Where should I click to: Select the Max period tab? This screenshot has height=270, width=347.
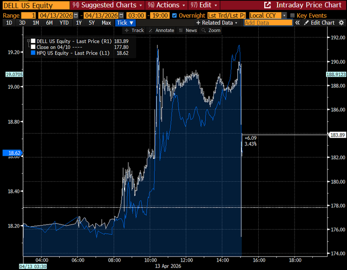[106, 23]
